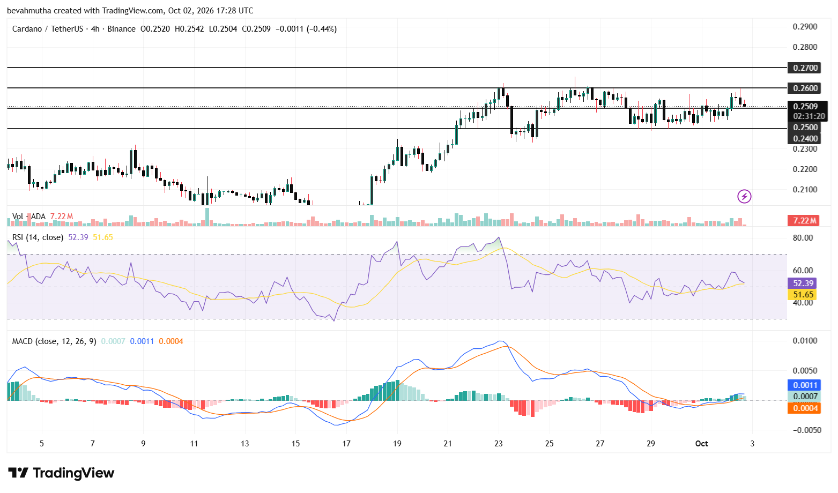This screenshot has width=838, height=493.
Task: Click the 80.00 RSI axis value
Action: click(x=803, y=238)
